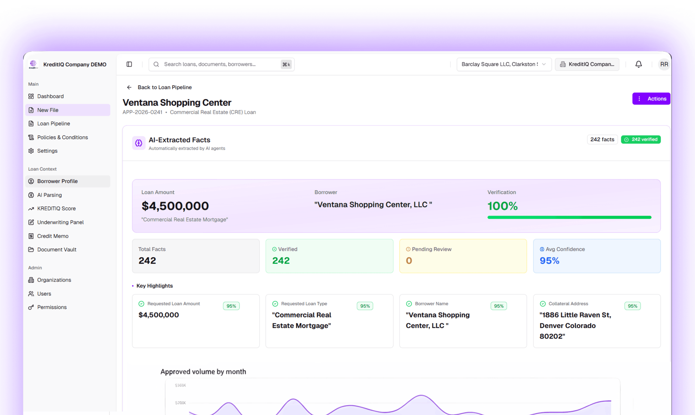Screen dimensions: 695x415
Task: Open the Actions menu button
Action: click(x=651, y=99)
